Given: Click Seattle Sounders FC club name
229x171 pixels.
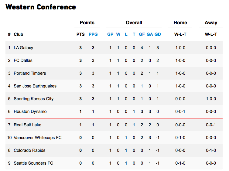Looking at the screenshot, I should (x=33, y=163).
